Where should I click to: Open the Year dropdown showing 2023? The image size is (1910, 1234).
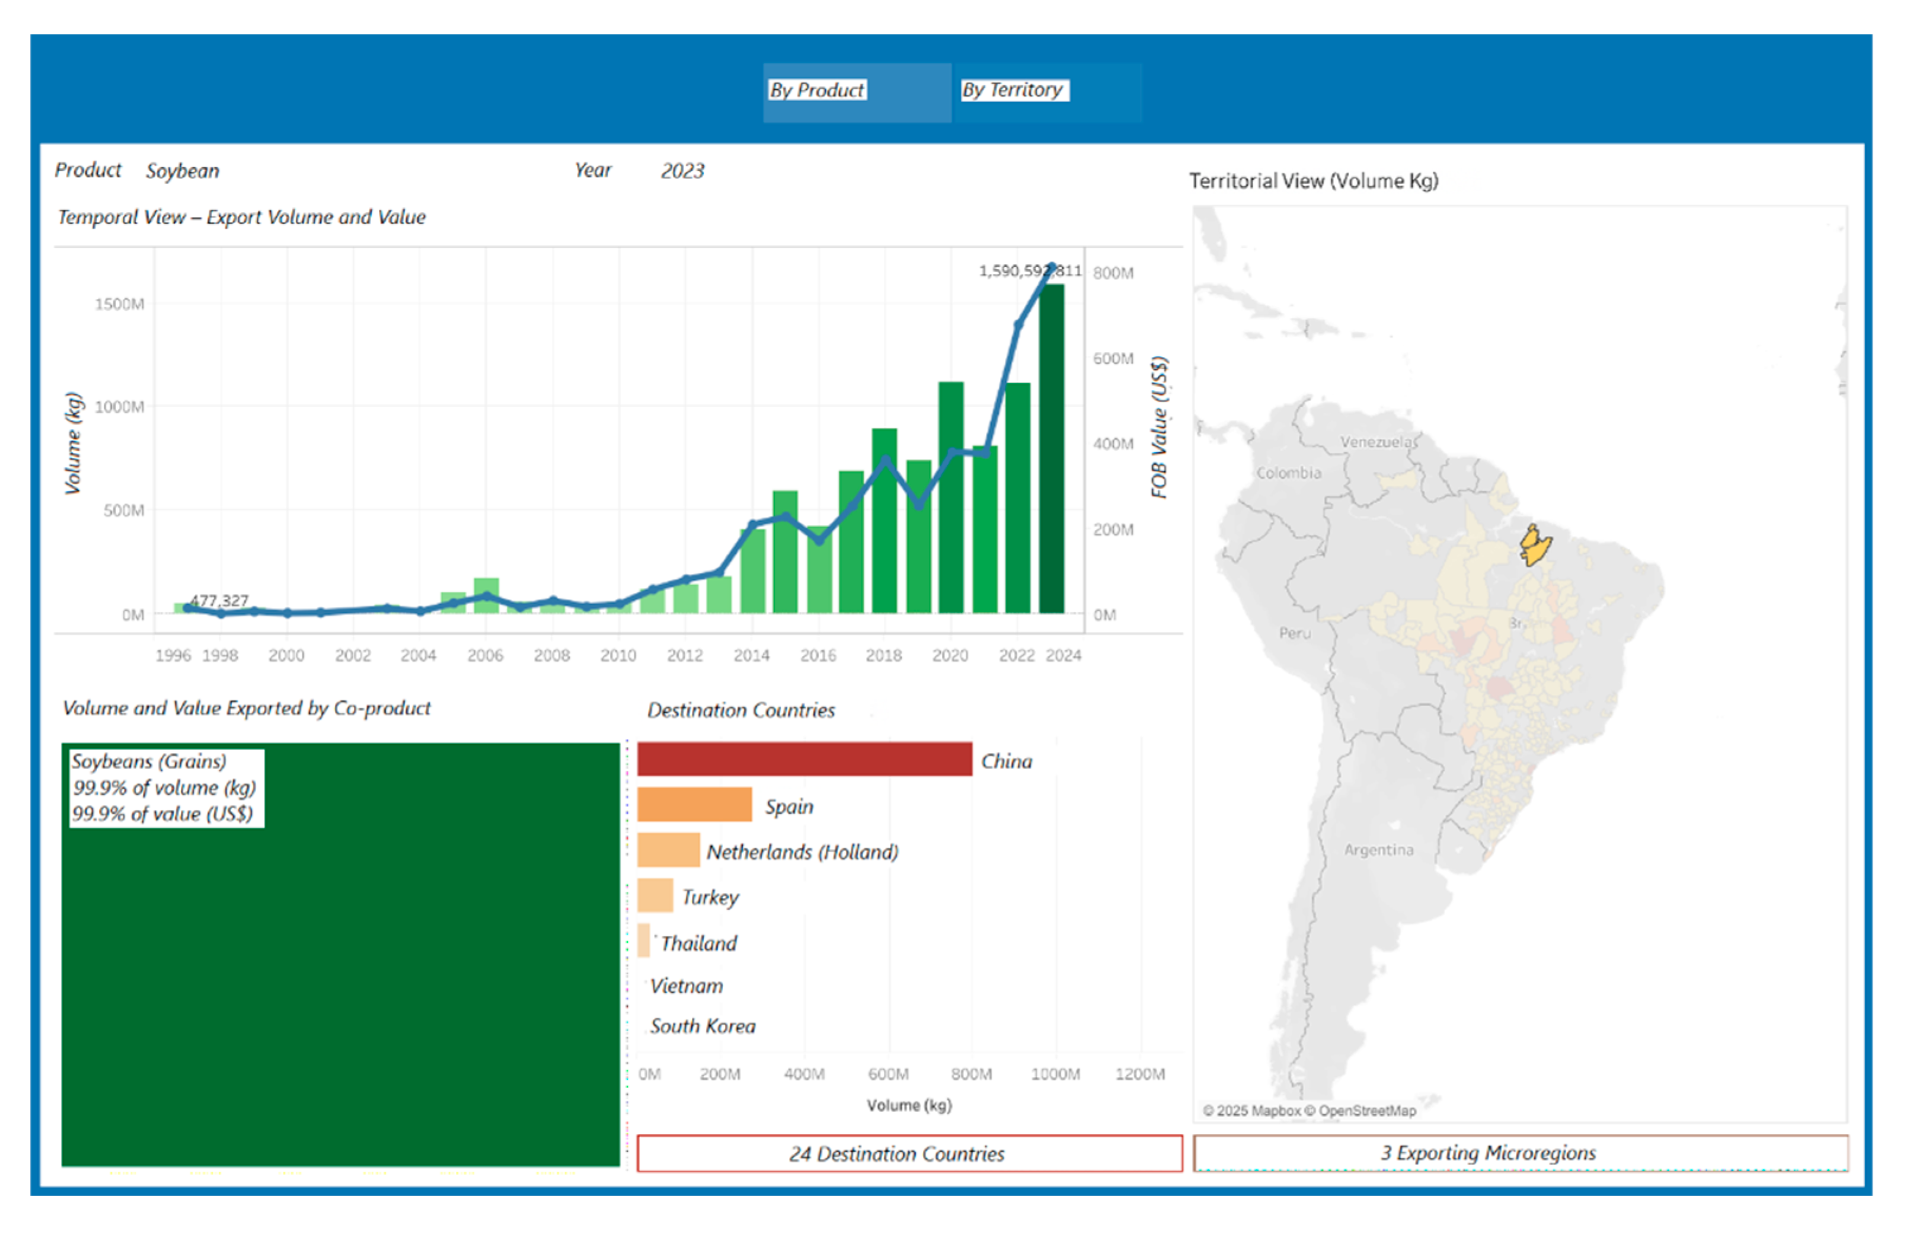click(x=682, y=171)
